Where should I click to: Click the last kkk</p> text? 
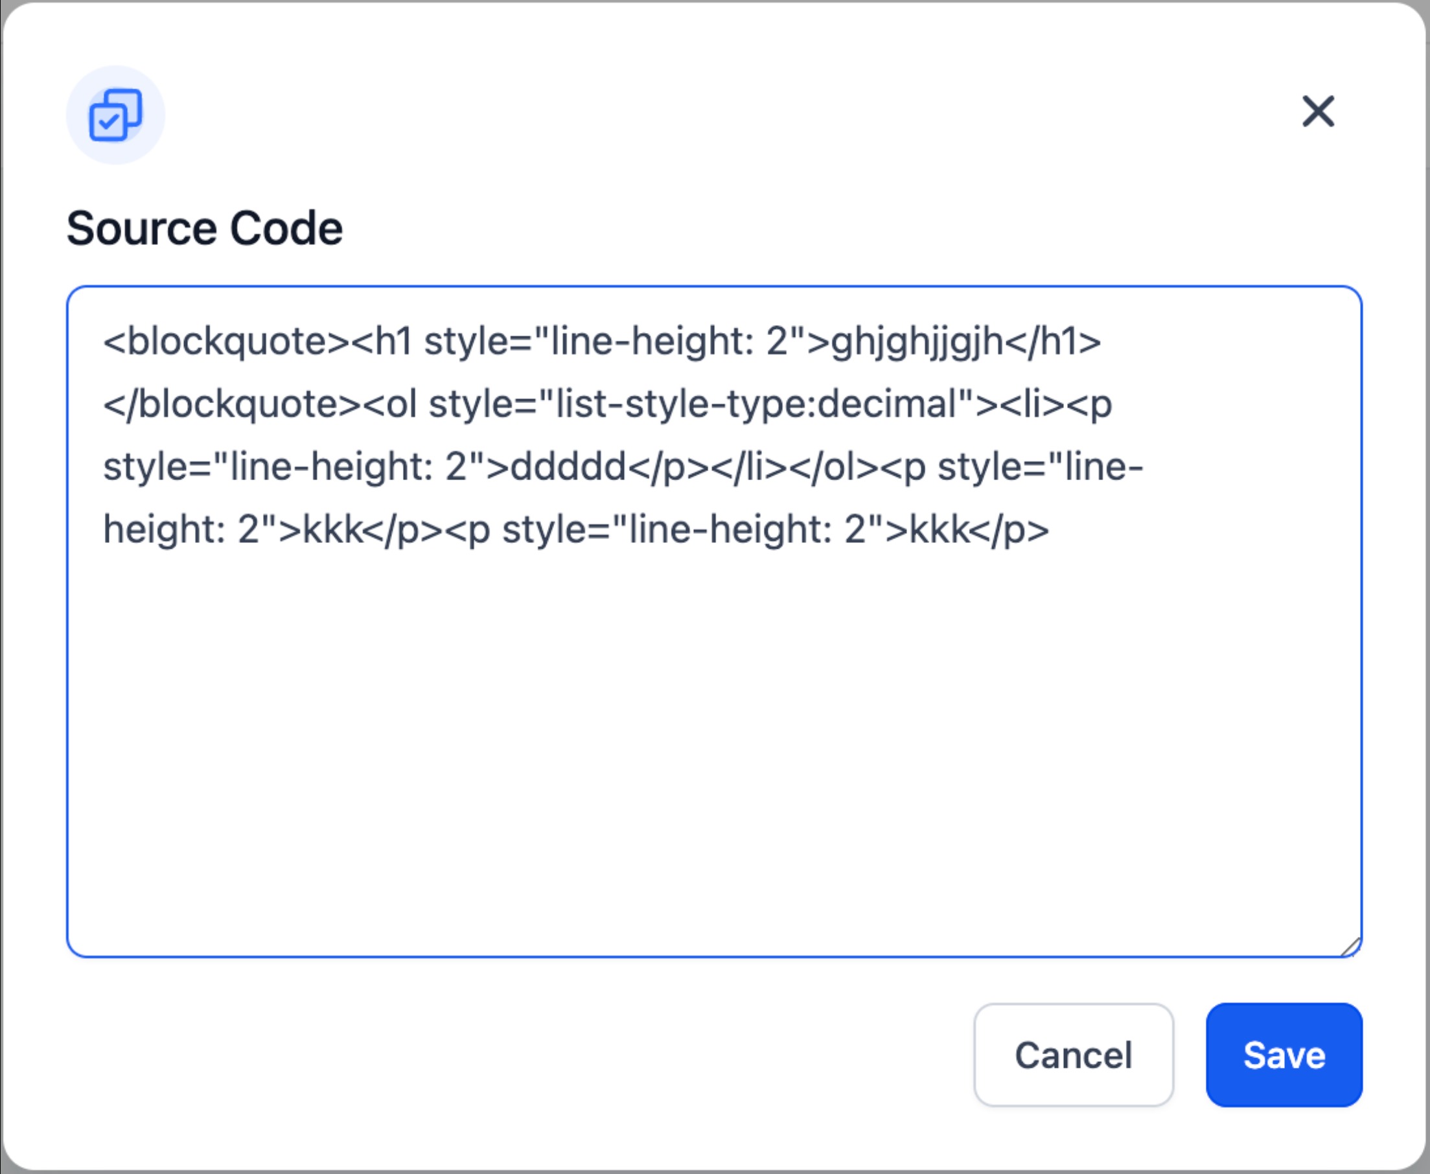point(979,529)
